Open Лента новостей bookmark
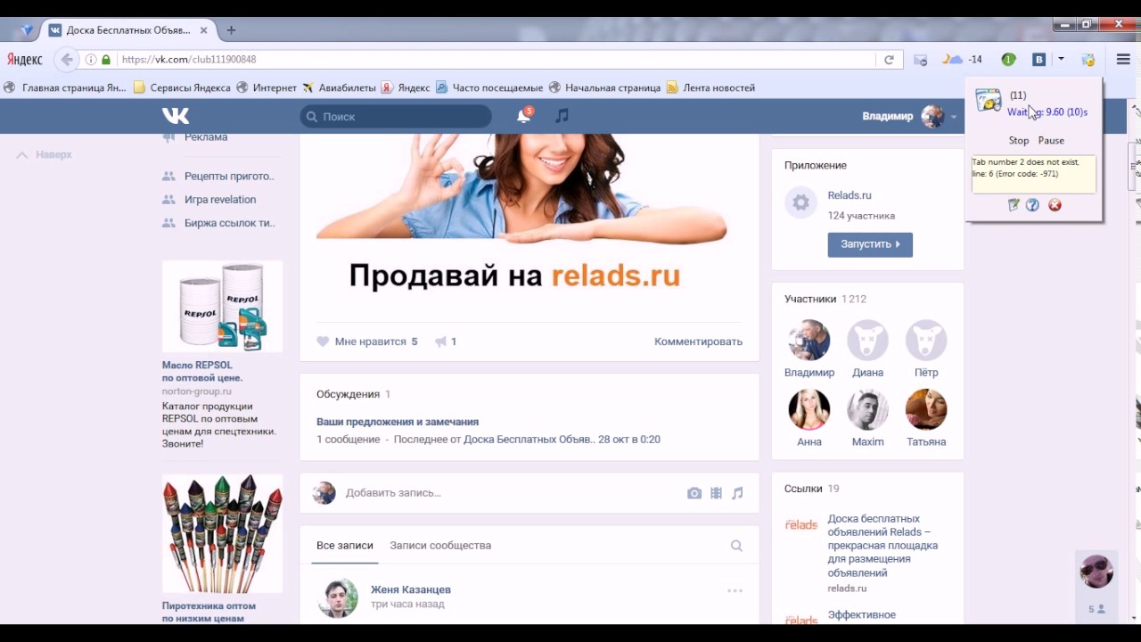Image resolution: width=1141 pixels, height=642 pixels. click(710, 87)
